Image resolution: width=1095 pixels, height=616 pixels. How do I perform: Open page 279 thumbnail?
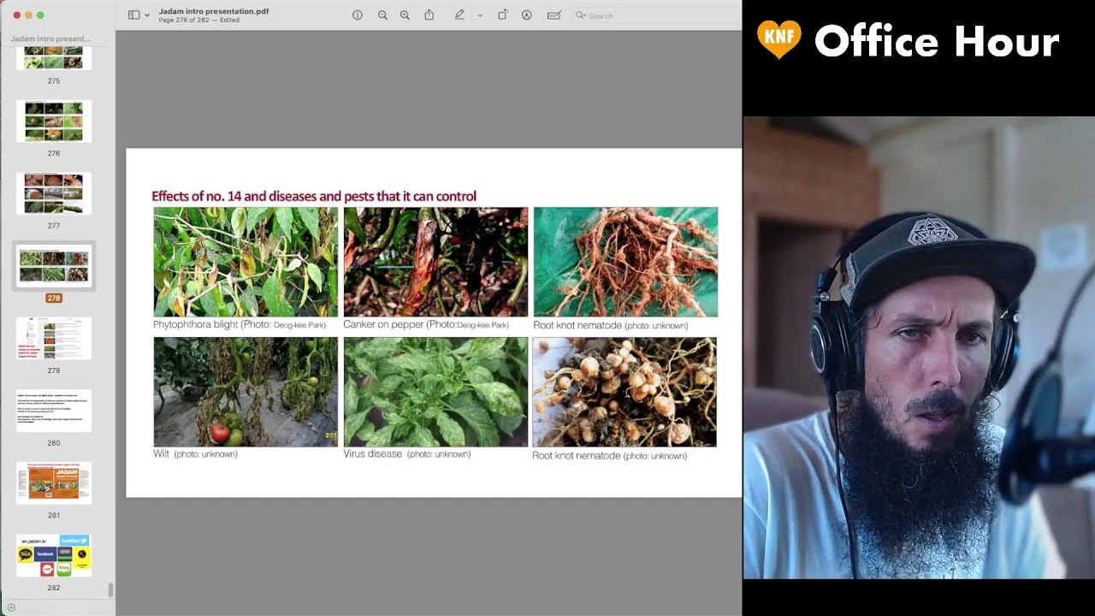pos(54,339)
